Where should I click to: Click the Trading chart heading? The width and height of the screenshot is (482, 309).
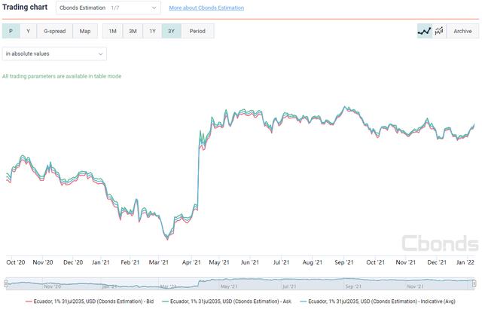point(25,7)
